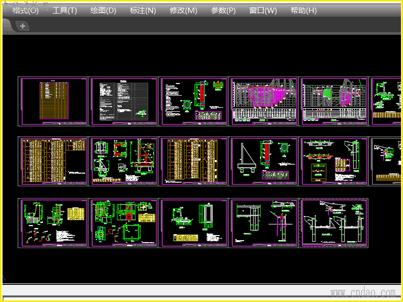Select first row sheet with large magenta profile

pyautogui.click(x=263, y=102)
